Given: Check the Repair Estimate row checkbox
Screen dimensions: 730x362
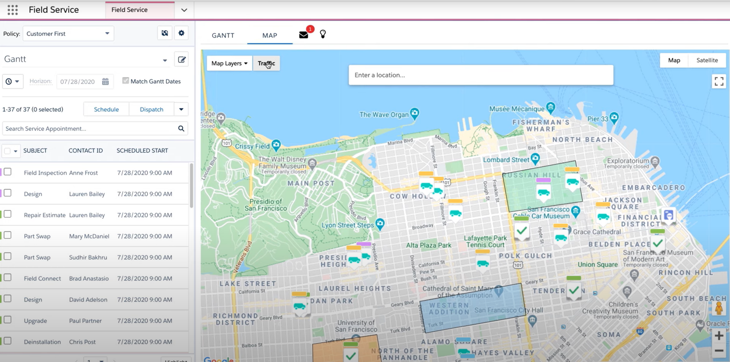Looking at the screenshot, I should [8, 214].
